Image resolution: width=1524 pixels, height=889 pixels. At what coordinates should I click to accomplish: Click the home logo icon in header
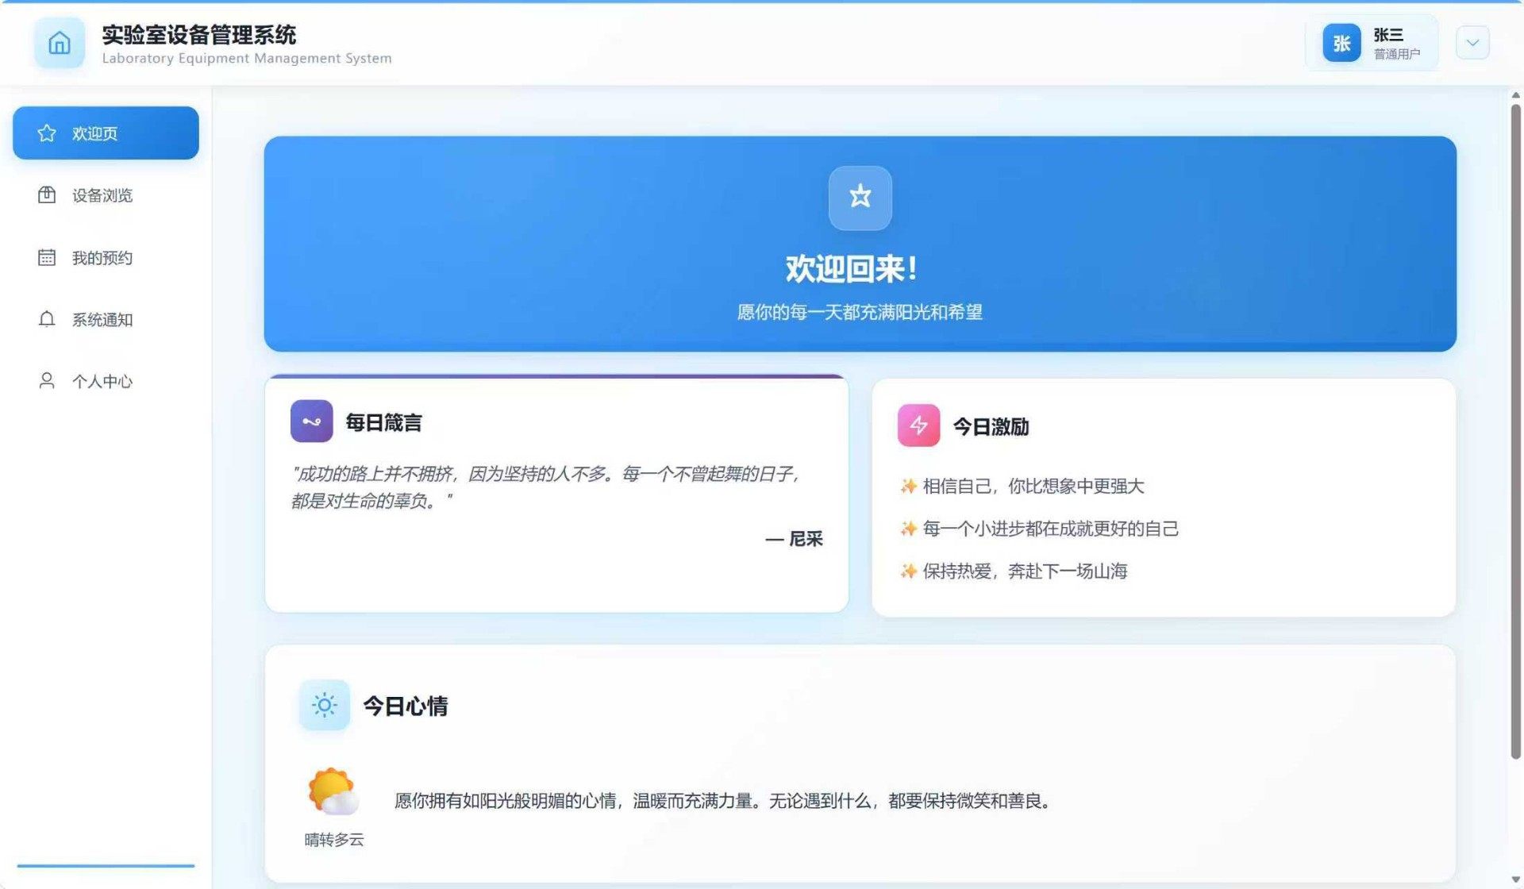coord(60,43)
